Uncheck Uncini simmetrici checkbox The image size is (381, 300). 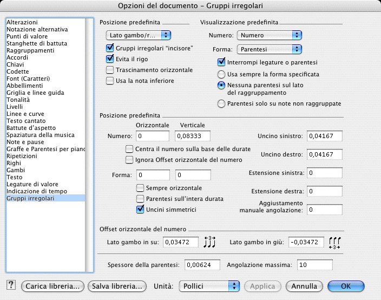click(x=140, y=209)
